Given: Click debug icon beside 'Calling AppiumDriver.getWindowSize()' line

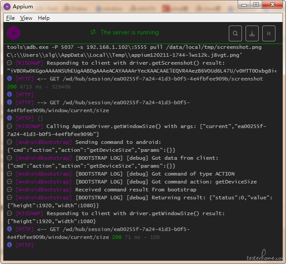Looking at the screenshot, I should 10,126.
